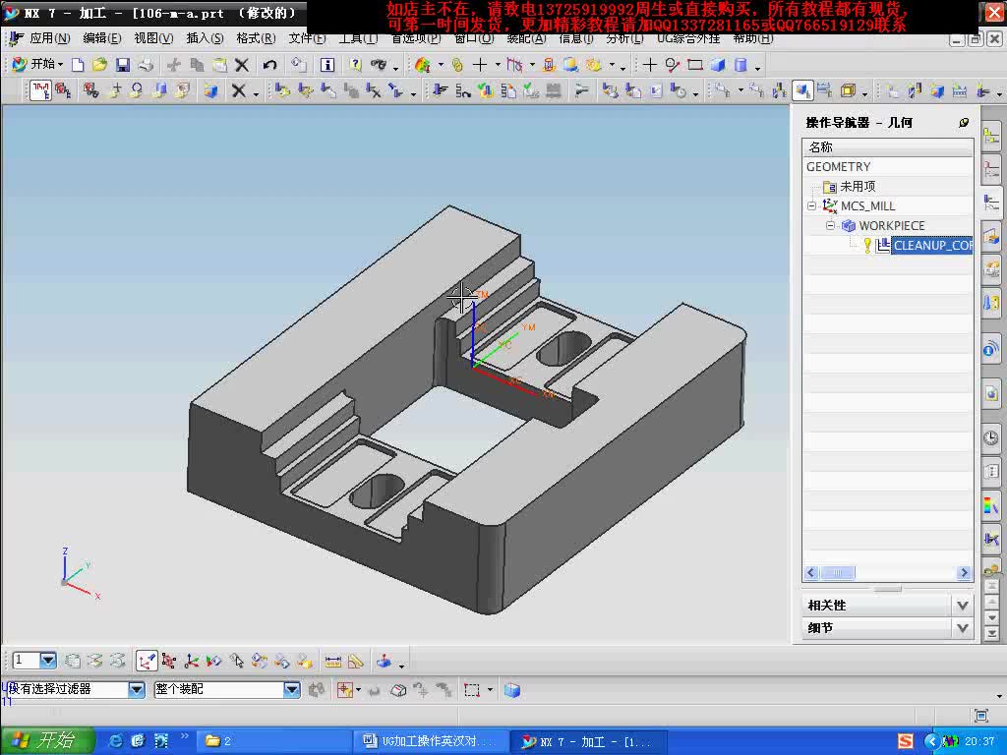Image resolution: width=1007 pixels, height=755 pixels.
Task: Click the rectangle selection marquee icon
Action: [472, 690]
